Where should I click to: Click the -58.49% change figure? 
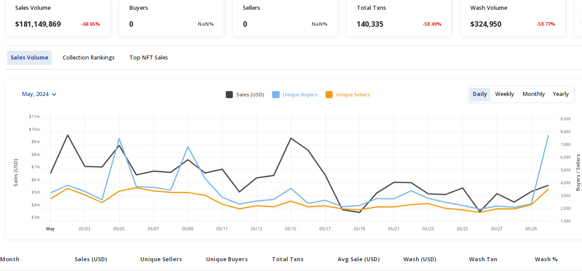[x=432, y=24]
